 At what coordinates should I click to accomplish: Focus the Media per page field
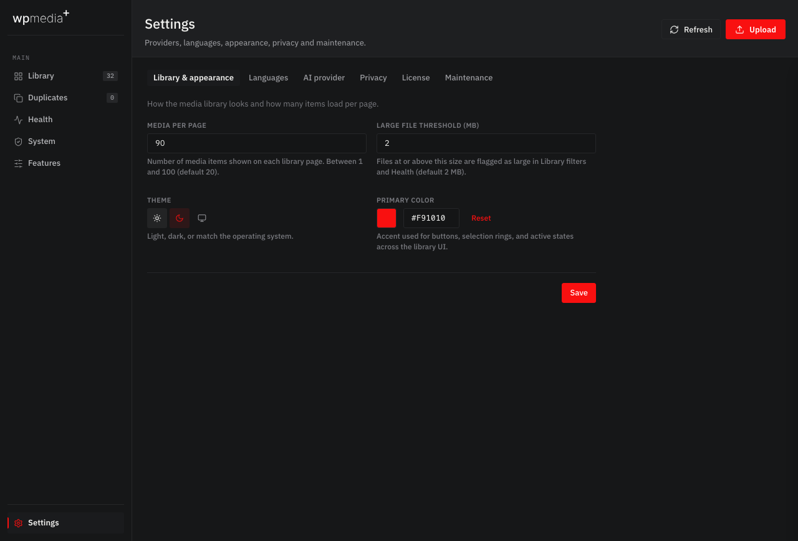pos(257,143)
